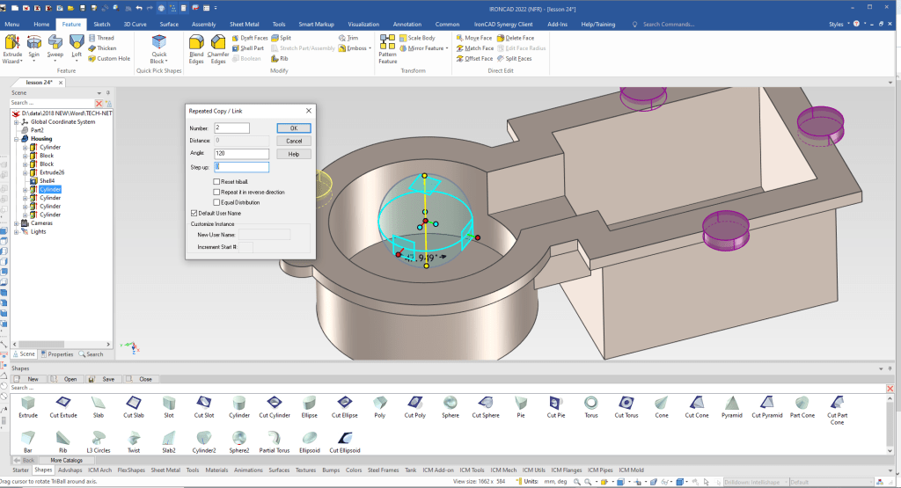Open the Sketch ribbon tab
The height and width of the screenshot is (488, 901).
point(101,25)
